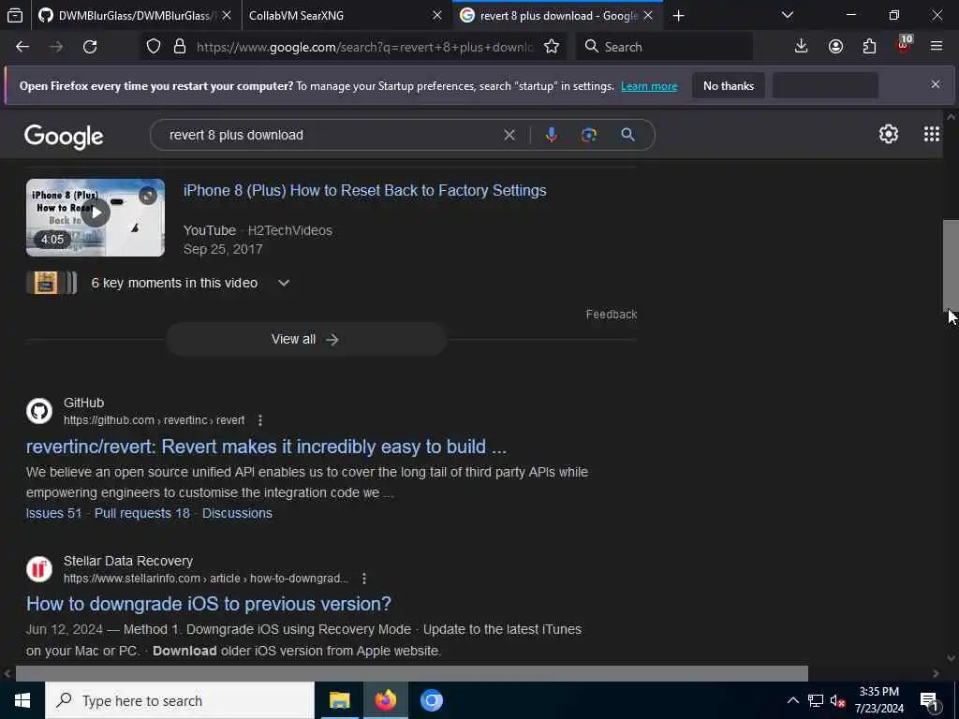
Task: Open Windows notification center
Action: click(930, 700)
